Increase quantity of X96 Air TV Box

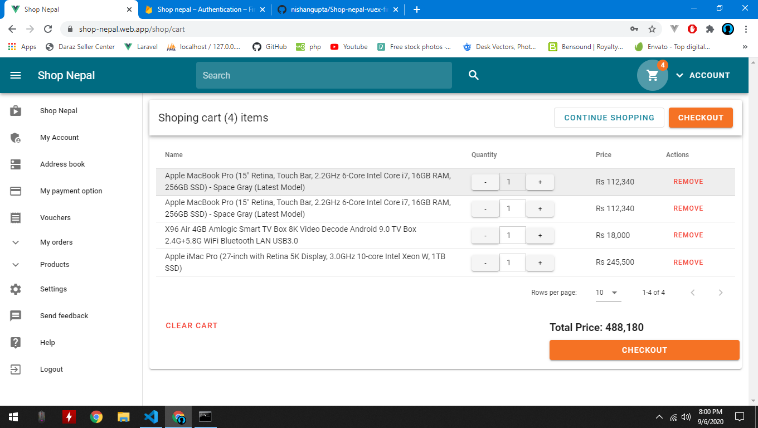tap(540, 236)
